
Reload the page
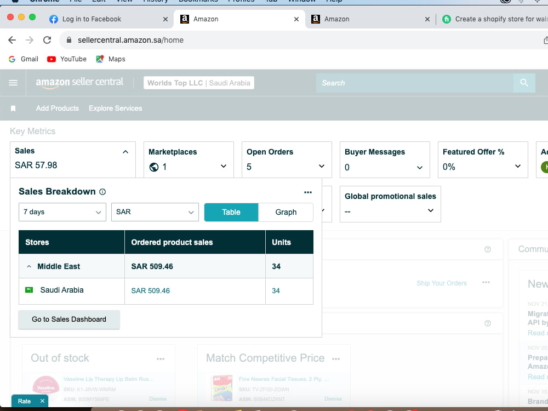point(47,40)
